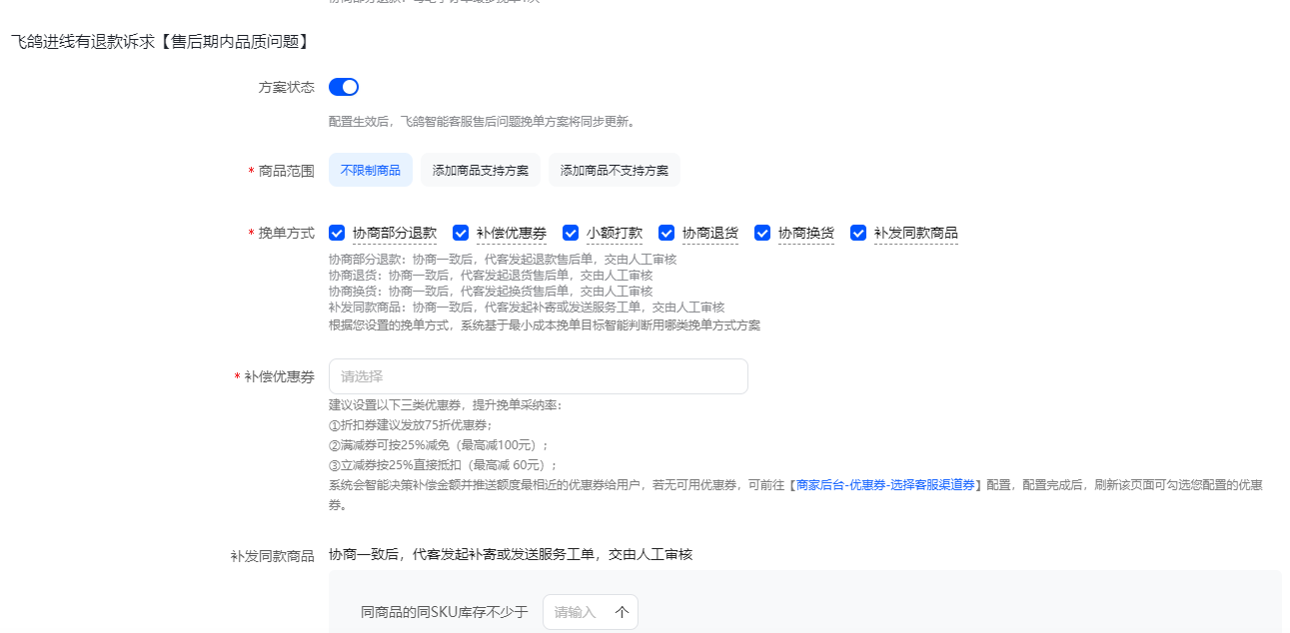Uncheck 补发同款商品 checkbox
This screenshot has width=1290, height=633.
coord(858,233)
